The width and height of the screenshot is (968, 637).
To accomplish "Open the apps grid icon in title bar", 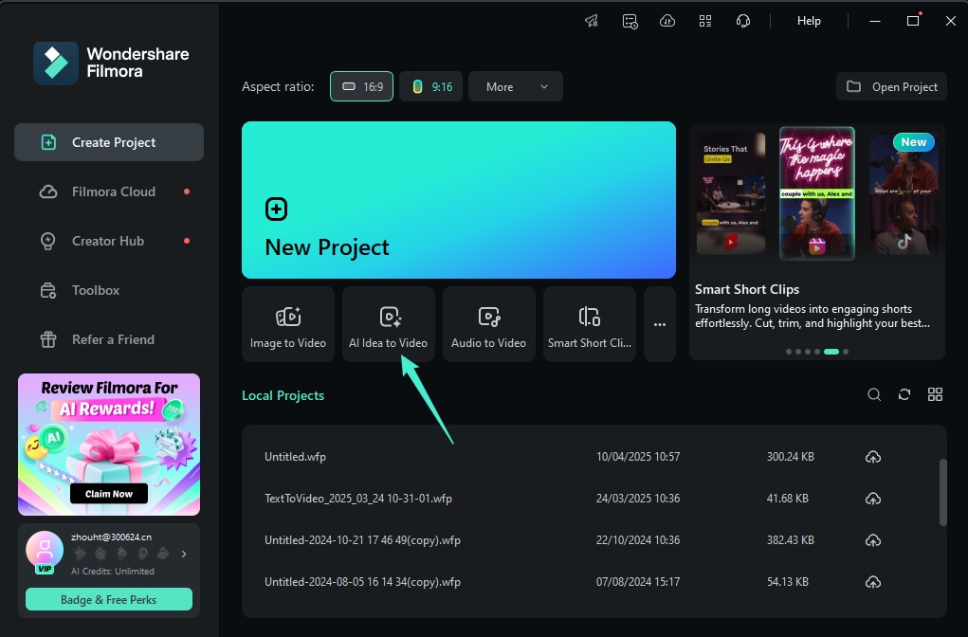I will click(705, 21).
